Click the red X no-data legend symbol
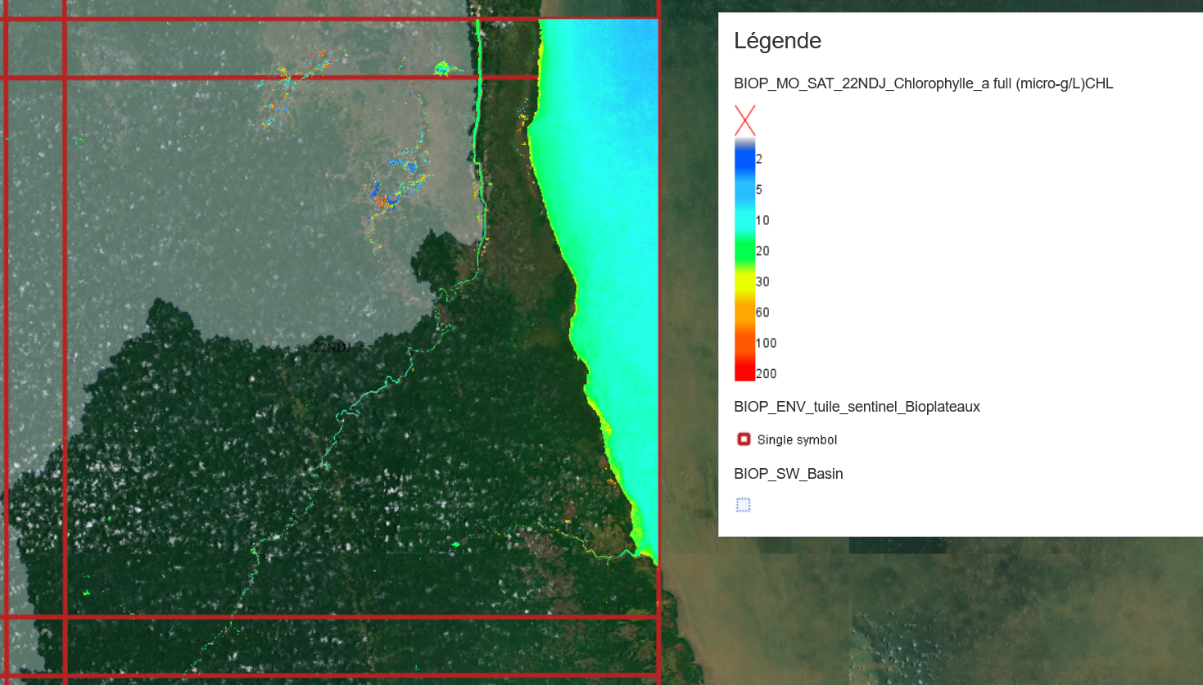Screen dimensions: 1203x685 [x=744, y=120]
